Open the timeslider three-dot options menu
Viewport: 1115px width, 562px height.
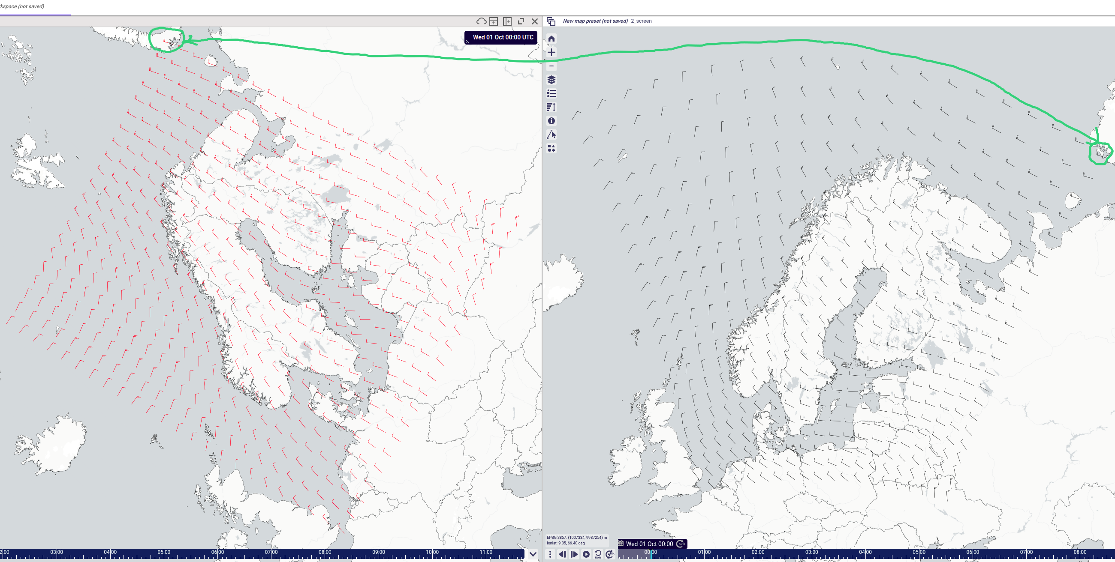[550, 554]
